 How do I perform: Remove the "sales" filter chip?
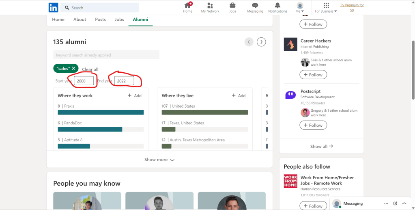pyautogui.click(x=73, y=69)
